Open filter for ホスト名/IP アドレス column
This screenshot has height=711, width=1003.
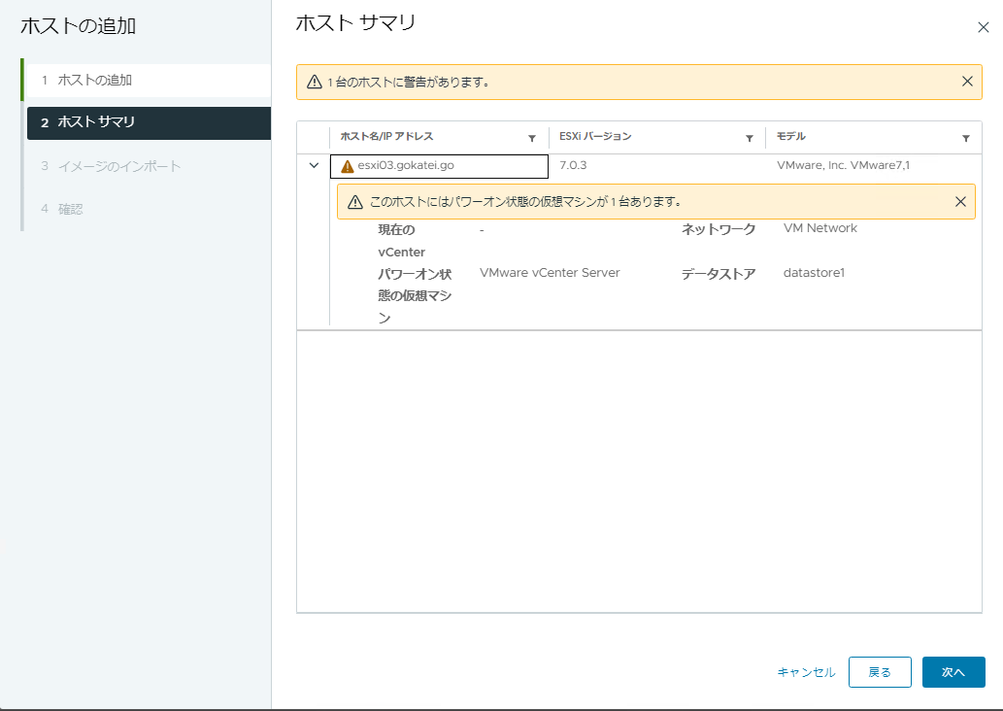531,138
